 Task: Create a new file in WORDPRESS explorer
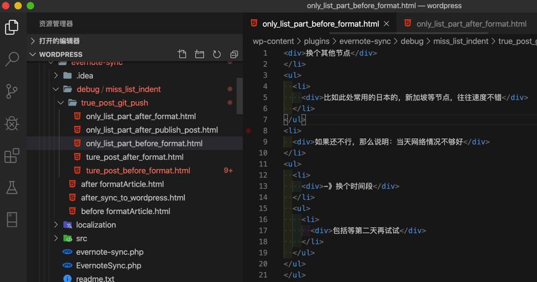[x=182, y=54]
